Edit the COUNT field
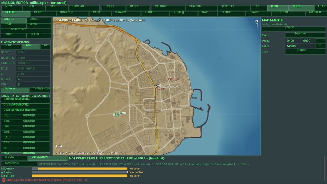This screenshot has width=327, height=184. point(33,79)
